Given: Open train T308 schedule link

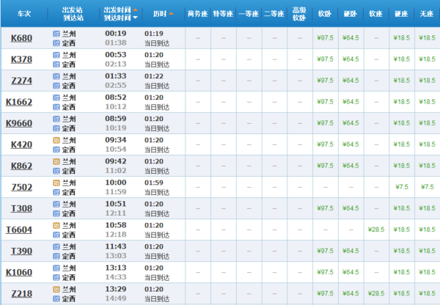Looking at the screenshot, I should pos(22,208).
